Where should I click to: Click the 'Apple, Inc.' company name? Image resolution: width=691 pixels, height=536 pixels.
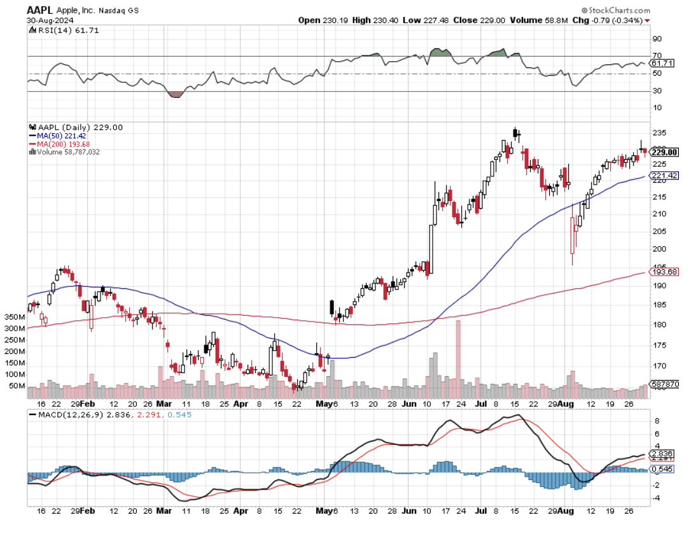(75, 10)
